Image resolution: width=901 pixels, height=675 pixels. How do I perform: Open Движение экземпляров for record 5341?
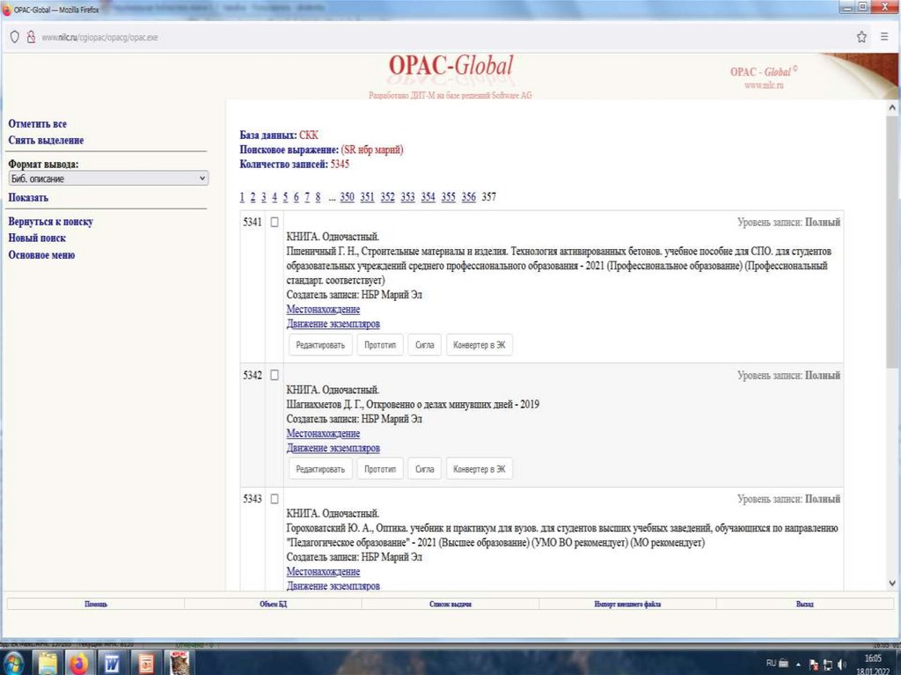(333, 324)
